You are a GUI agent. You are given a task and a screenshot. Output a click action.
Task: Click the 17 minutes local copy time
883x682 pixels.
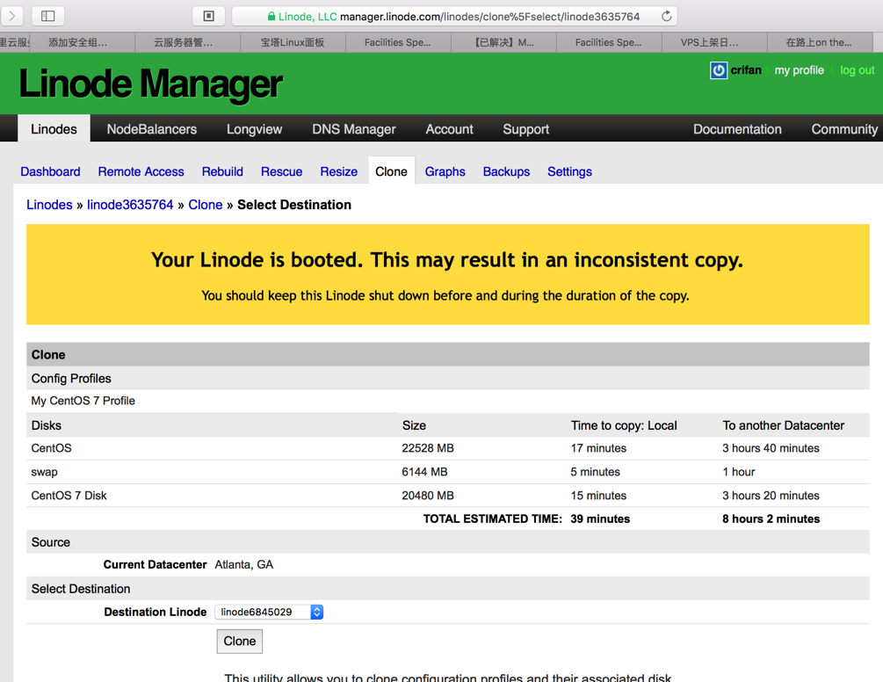598,447
